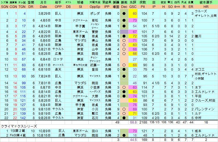Select opposing pitcher 石川
Viewport: 218px width, 142px height.
pyautogui.click(x=95, y=118)
